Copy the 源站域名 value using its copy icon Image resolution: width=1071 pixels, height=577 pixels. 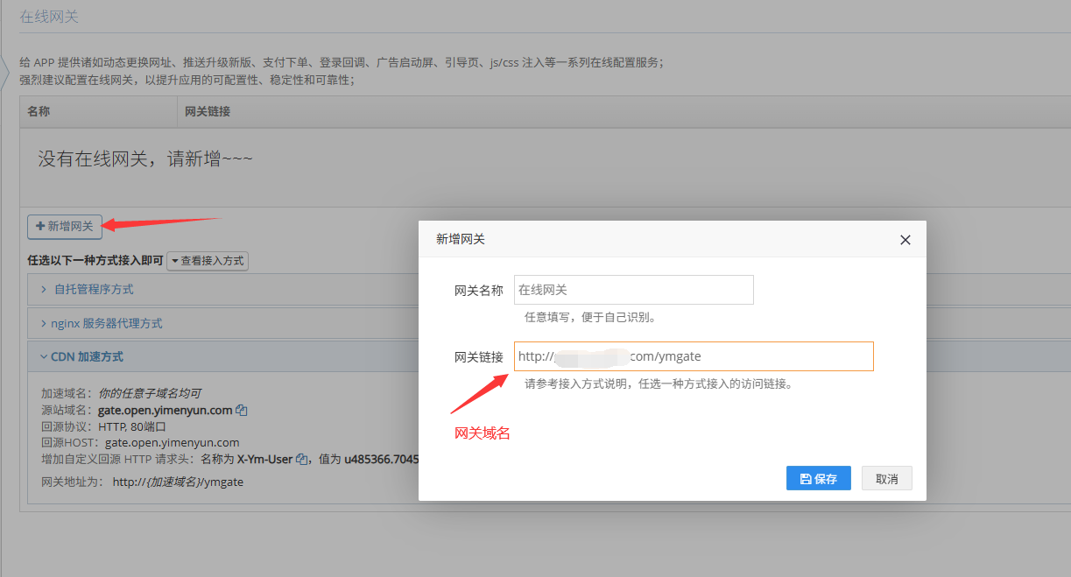pyautogui.click(x=242, y=411)
